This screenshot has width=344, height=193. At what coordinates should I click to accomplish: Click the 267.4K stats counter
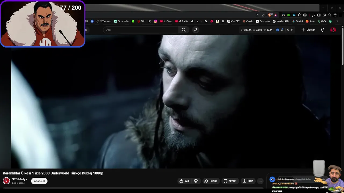point(246,30)
